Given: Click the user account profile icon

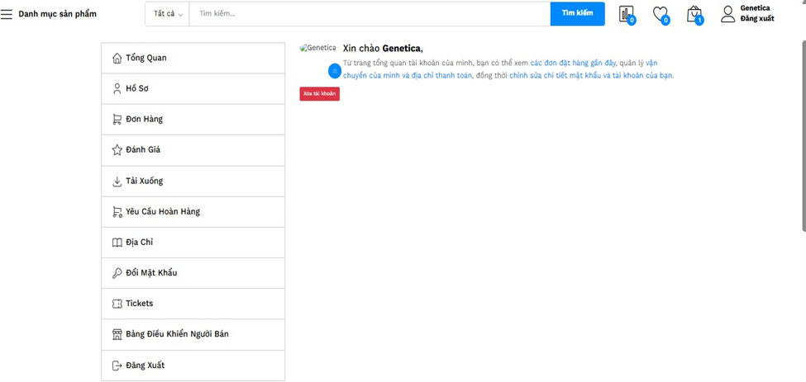Looking at the screenshot, I should [727, 13].
